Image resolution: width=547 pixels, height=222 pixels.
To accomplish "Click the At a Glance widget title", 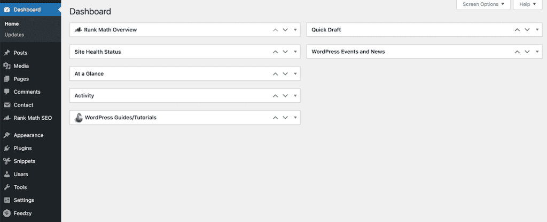I will 89,73.
